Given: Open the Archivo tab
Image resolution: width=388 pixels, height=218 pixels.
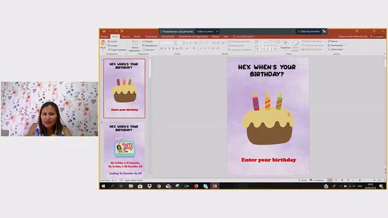Looking at the screenshot, I should coord(104,36).
